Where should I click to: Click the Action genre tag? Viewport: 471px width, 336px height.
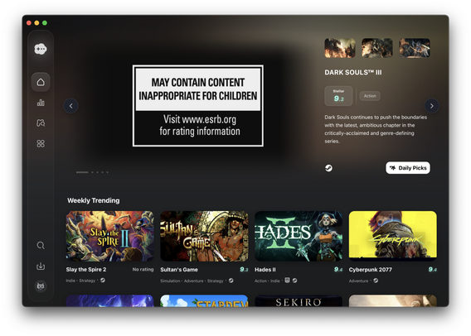(x=370, y=96)
